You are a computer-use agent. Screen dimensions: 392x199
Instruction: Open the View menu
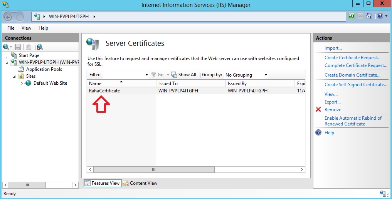pos(26,28)
